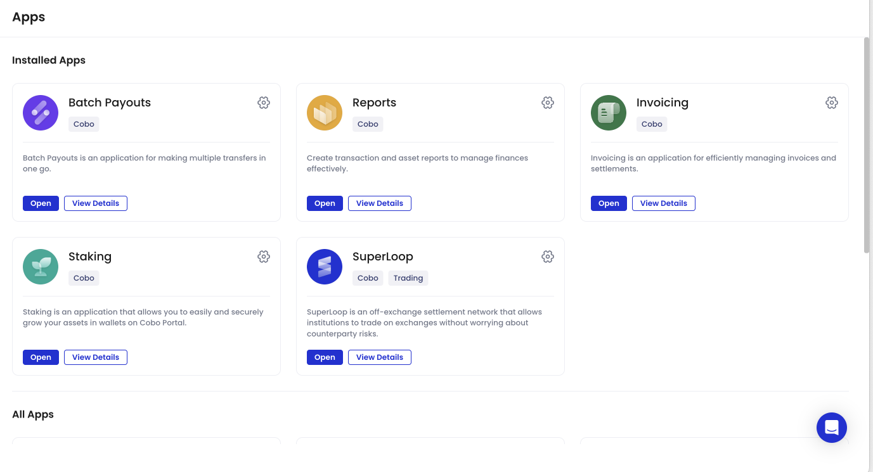Open the Invoicing app
Viewport: 873px width, 472px height.
point(609,203)
